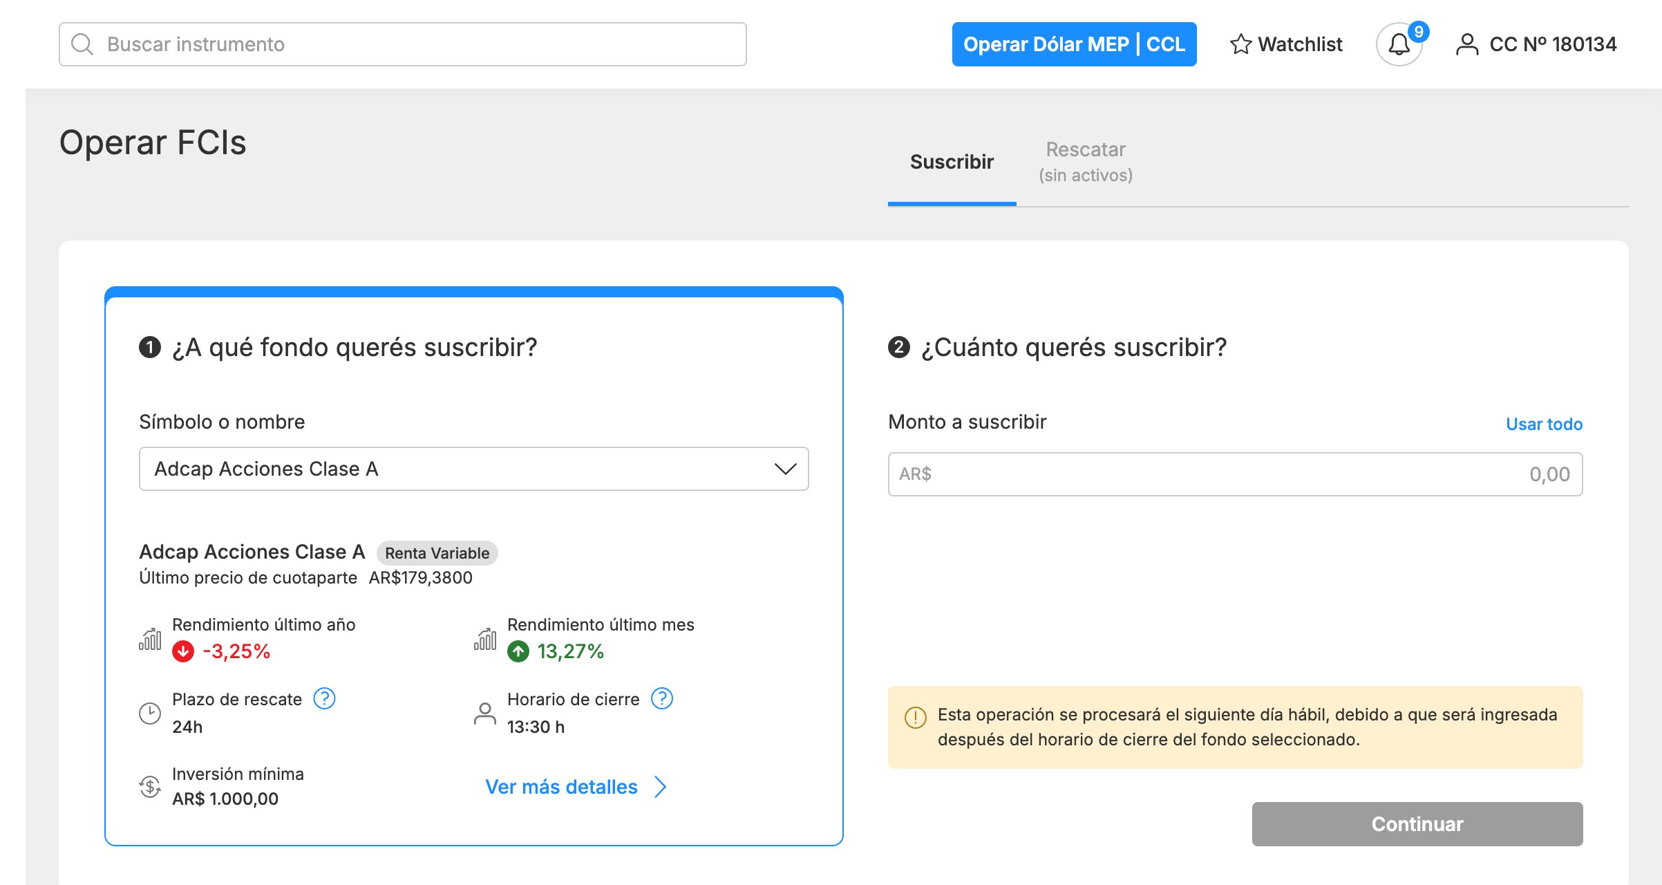1662x885 pixels.
Task: Click the AR$ 1.000,00 minimum investment value
Action: point(225,799)
